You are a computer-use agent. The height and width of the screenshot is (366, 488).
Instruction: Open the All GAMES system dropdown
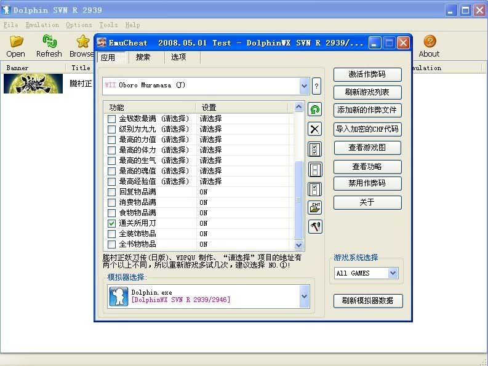(x=393, y=273)
